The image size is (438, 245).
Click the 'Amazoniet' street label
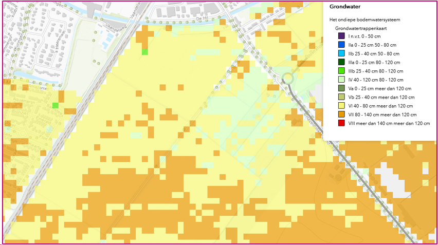40,88
